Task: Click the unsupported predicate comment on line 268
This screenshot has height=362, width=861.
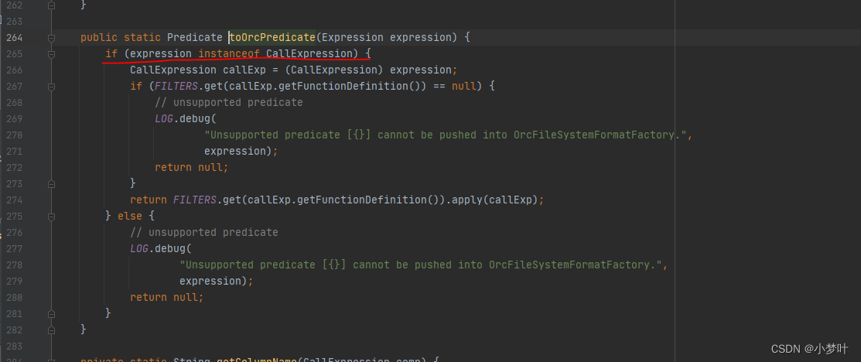Action: [229, 103]
